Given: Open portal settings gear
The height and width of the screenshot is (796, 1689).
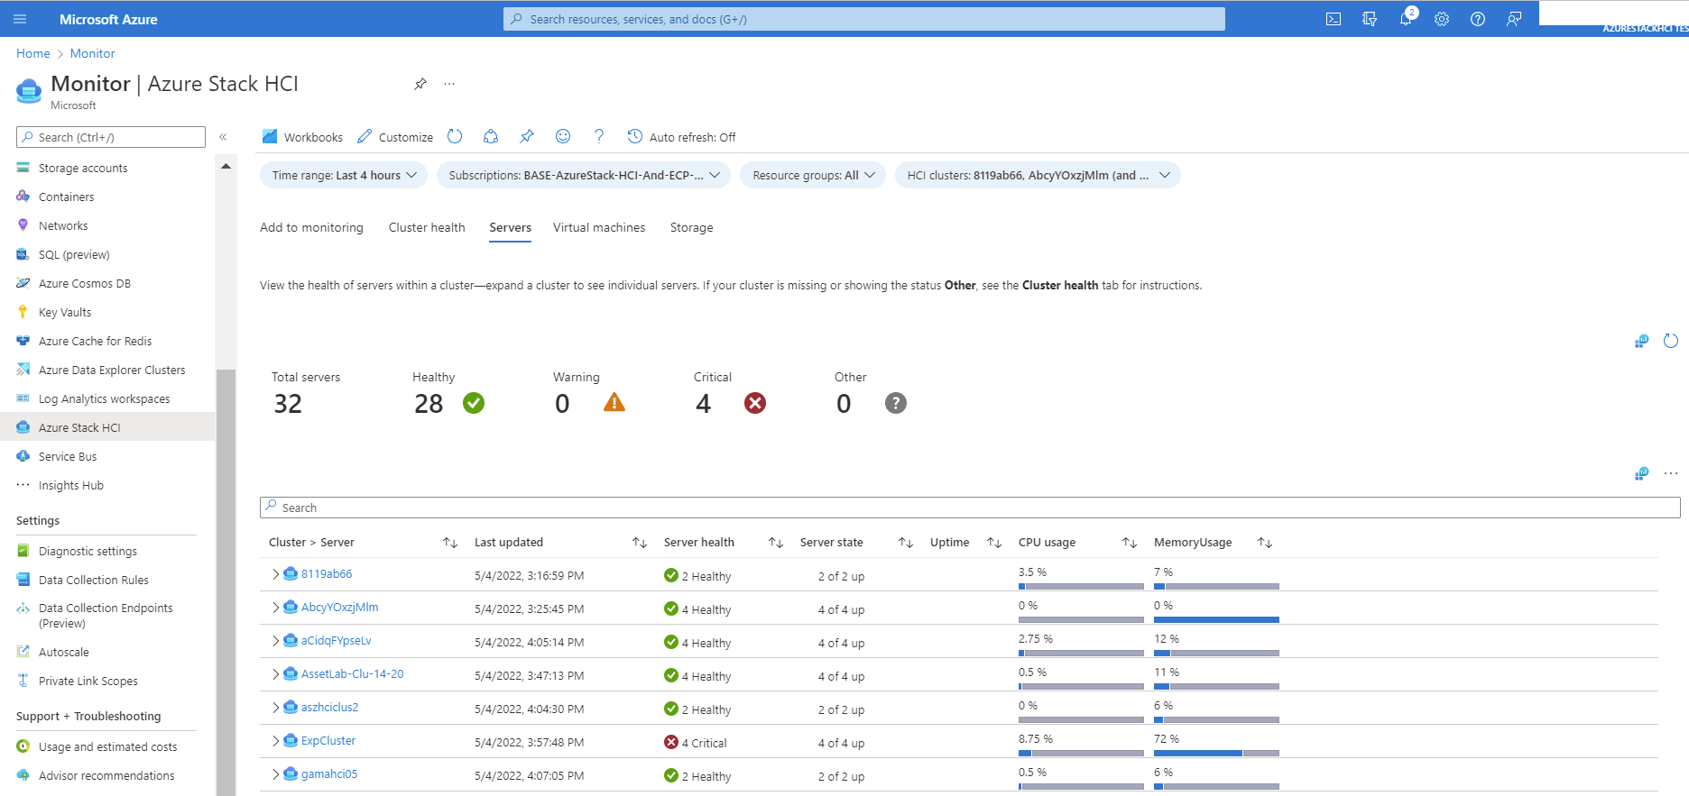Looking at the screenshot, I should point(1442,19).
